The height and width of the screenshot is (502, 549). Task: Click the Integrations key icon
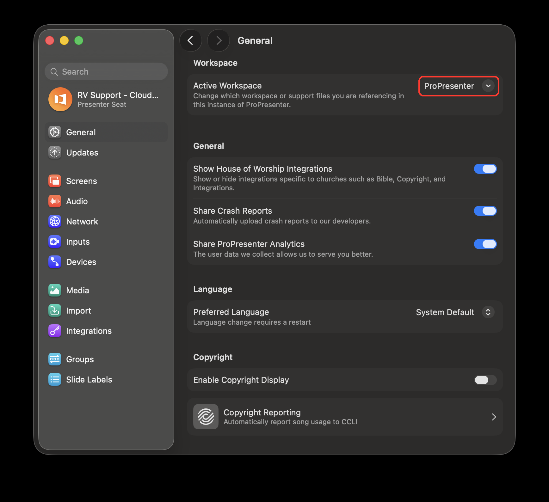(55, 331)
